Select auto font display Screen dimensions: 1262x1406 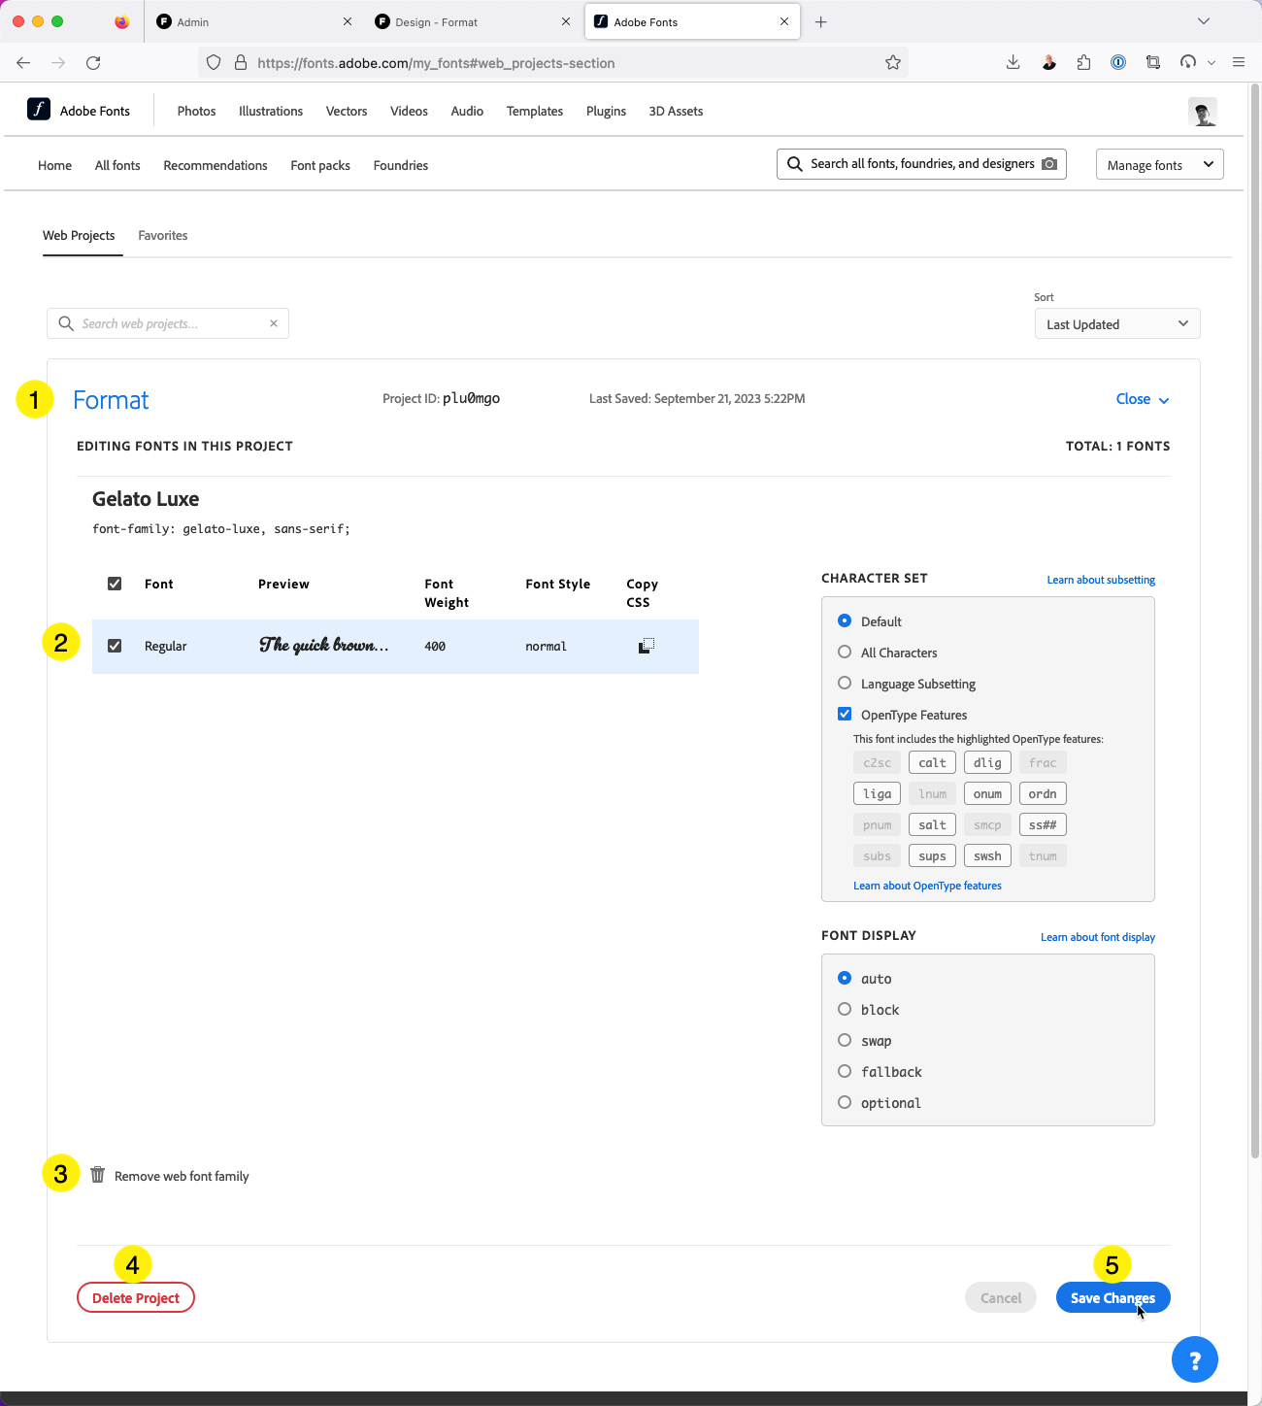[845, 978]
